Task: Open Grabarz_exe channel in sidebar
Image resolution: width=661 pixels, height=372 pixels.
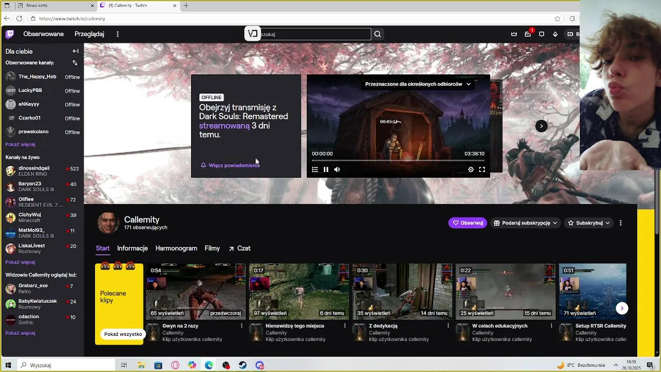Action: (x=42, y=288)
